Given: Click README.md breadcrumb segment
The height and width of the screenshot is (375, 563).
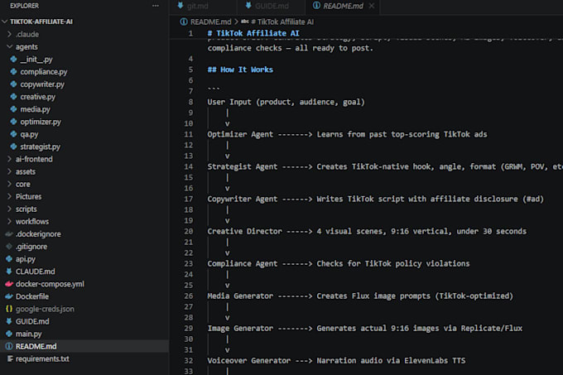Looking at the screenshot, I should (x=211, y=22).
